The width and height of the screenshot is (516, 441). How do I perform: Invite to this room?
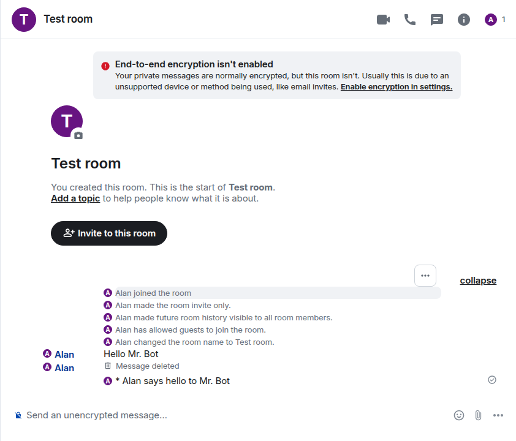pos(109,233)
